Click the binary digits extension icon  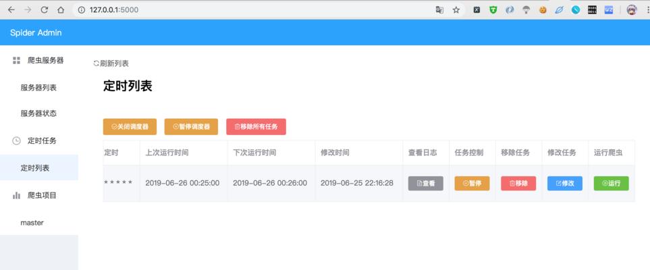coord(593,10)
